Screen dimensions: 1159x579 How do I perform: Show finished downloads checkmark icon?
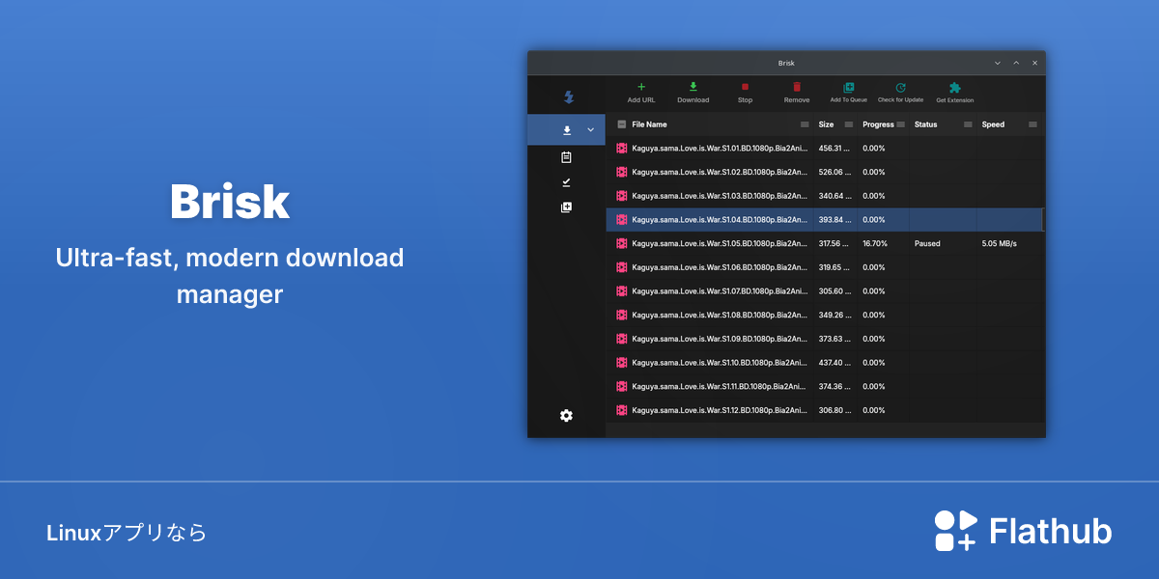pos(567,181)
